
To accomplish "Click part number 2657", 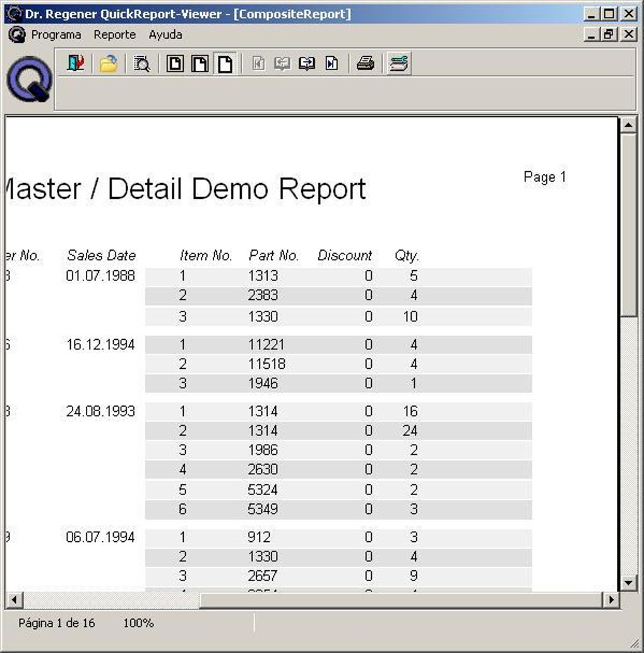I will [x=263, y=575].
